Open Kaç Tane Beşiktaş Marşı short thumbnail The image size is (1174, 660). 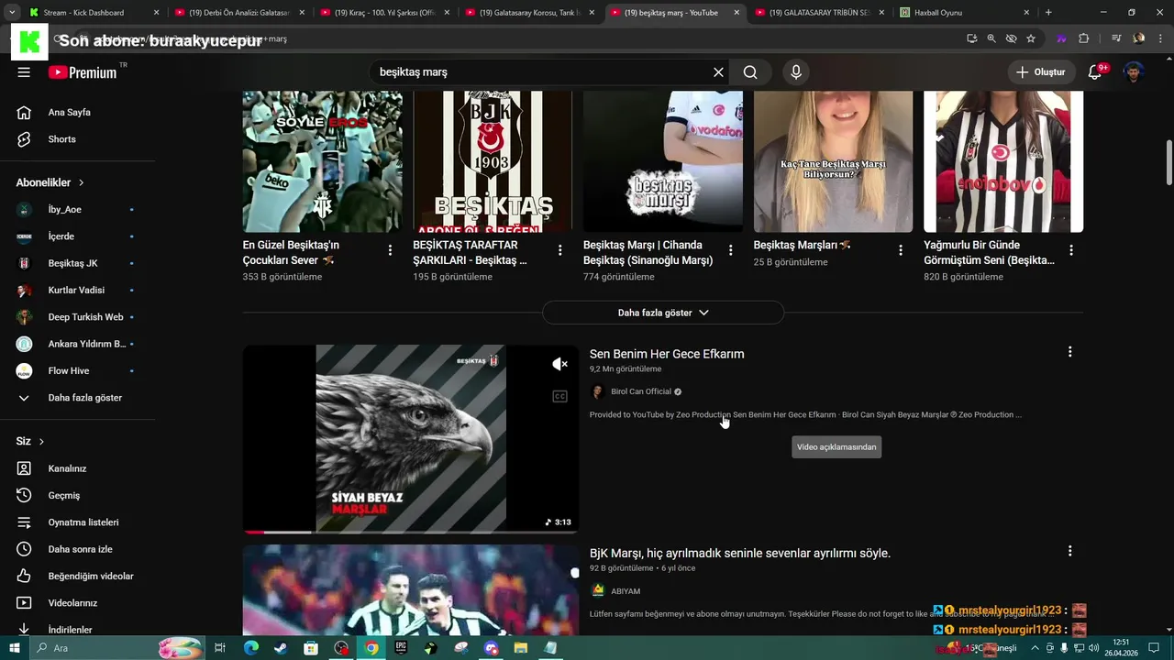tap(833, 161)
